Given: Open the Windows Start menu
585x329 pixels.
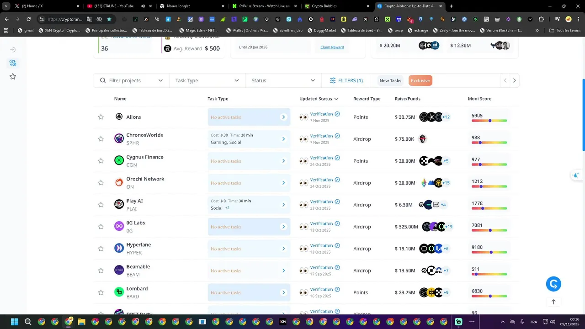Looking at the screenshot, I should point(15,322).
